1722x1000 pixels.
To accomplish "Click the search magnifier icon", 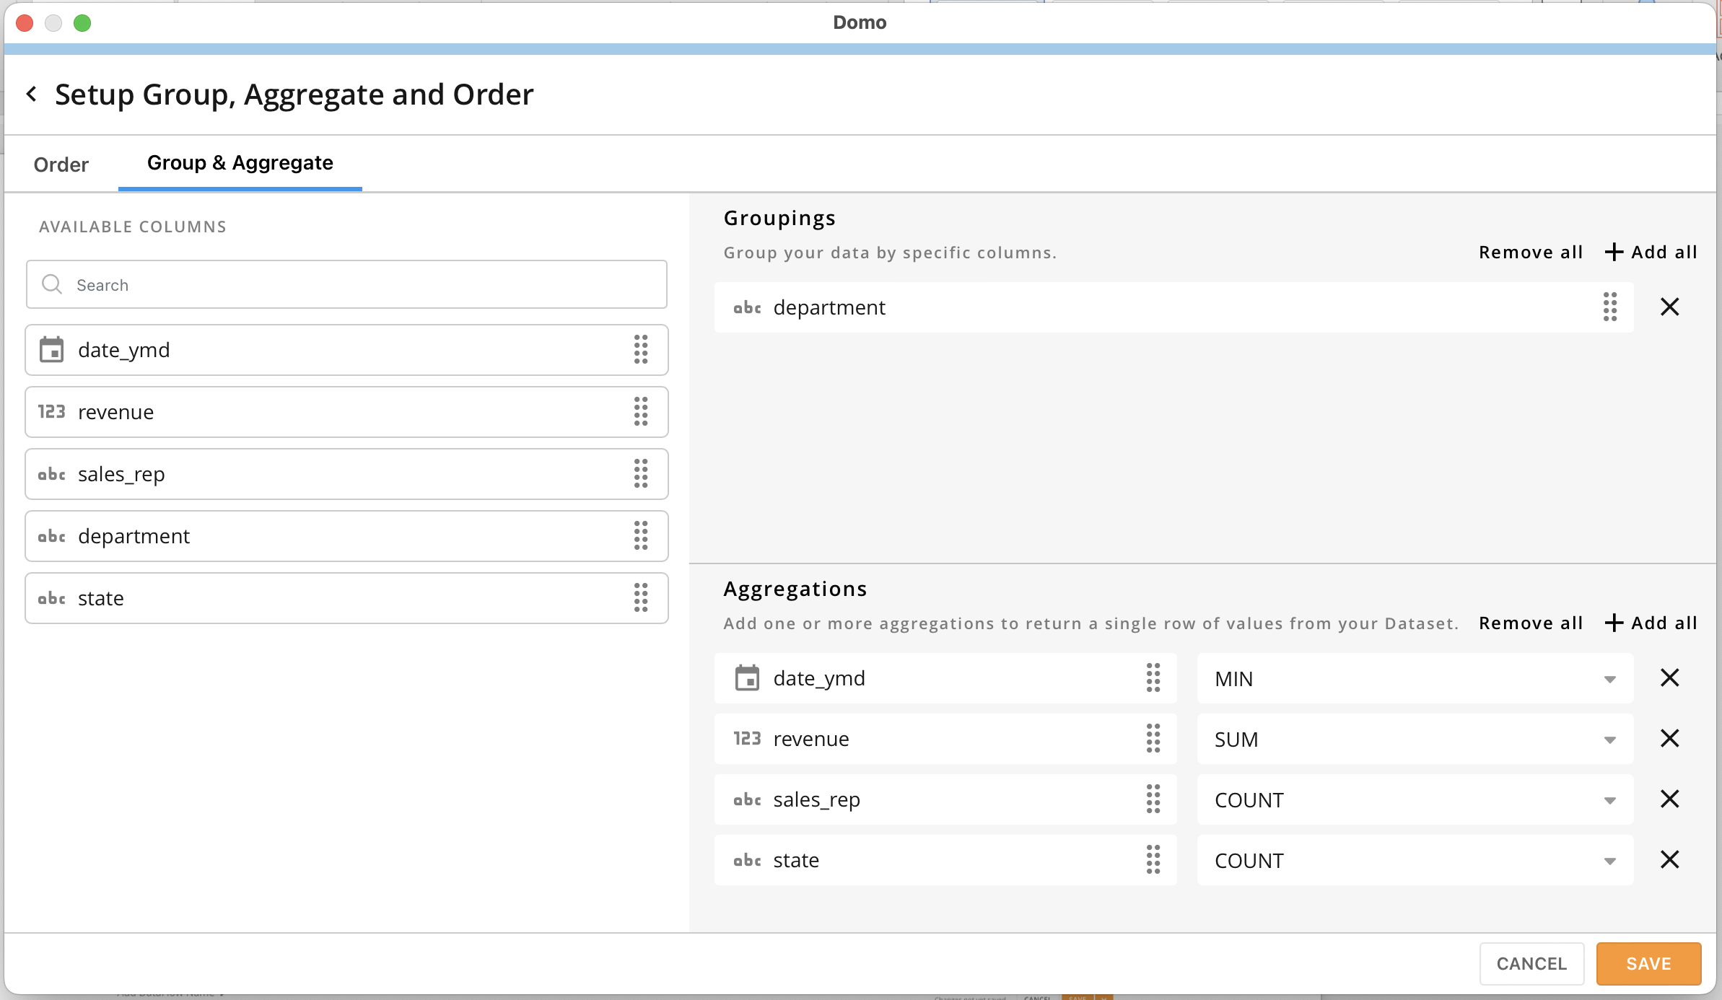I will 52,284.
